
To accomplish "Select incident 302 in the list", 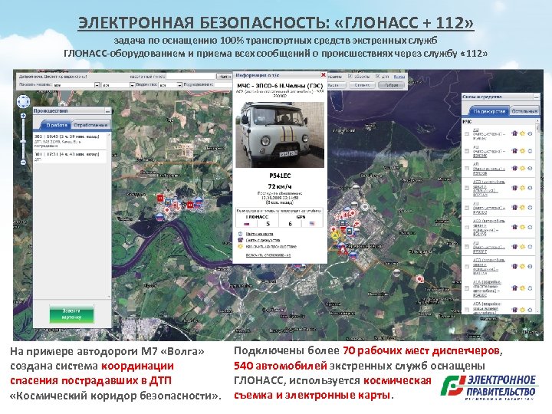I will pos(69,141).
